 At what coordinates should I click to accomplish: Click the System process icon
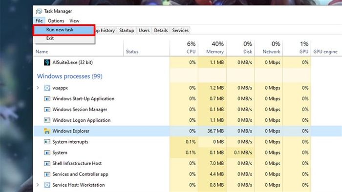(47, 153)
